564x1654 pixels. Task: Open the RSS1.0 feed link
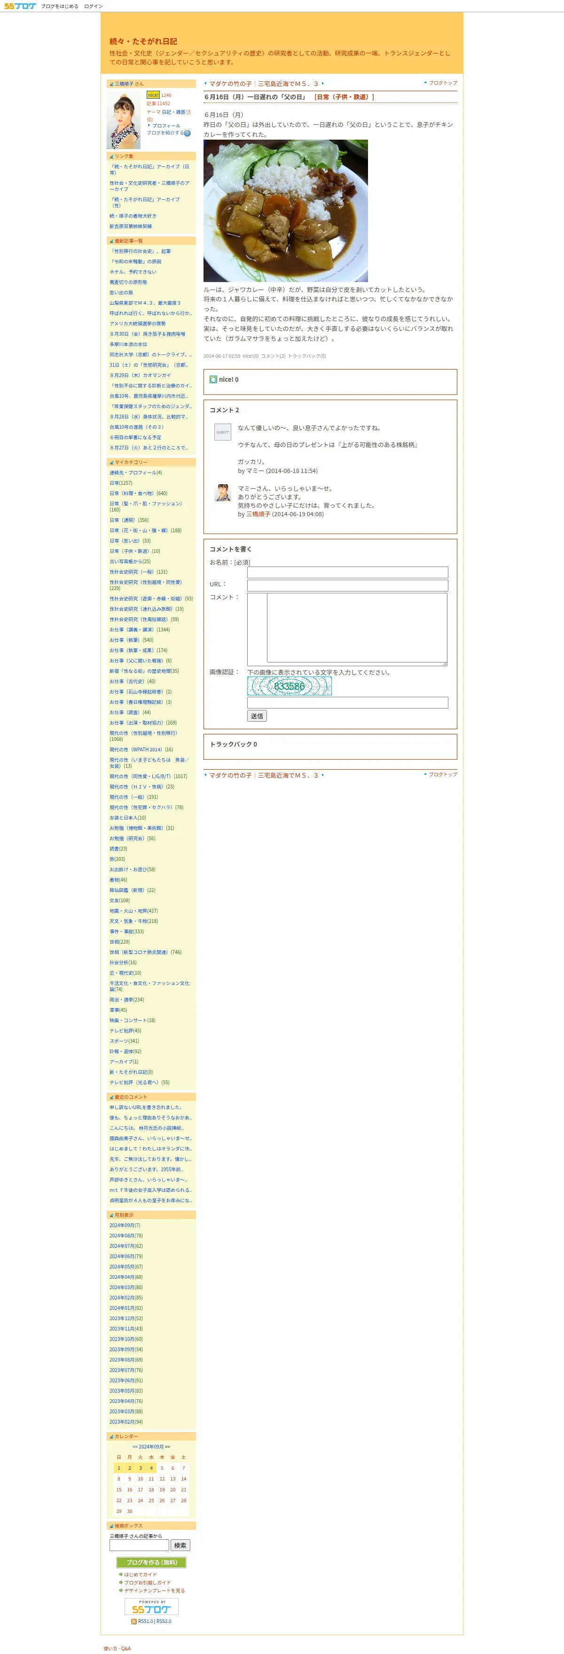[146, 1621]
